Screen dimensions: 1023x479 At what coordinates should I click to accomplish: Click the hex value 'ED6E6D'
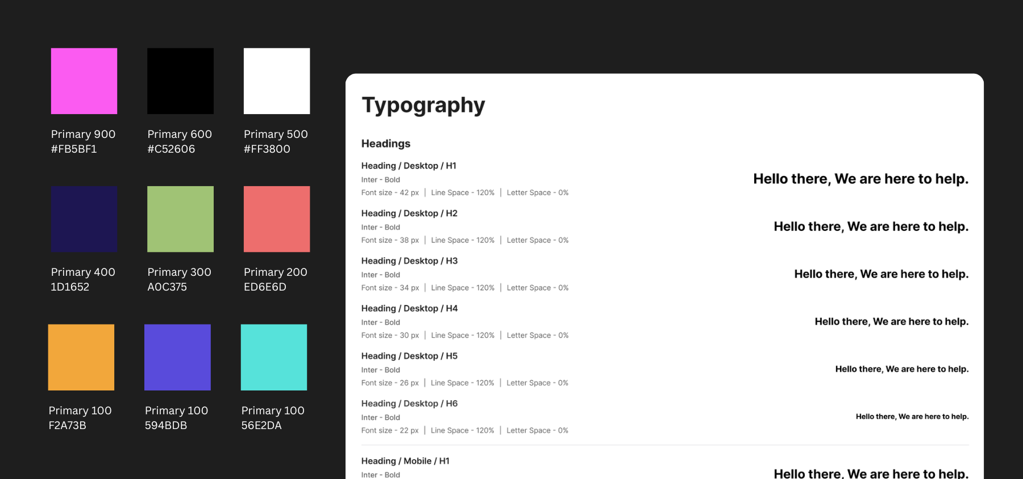point(265,287)
